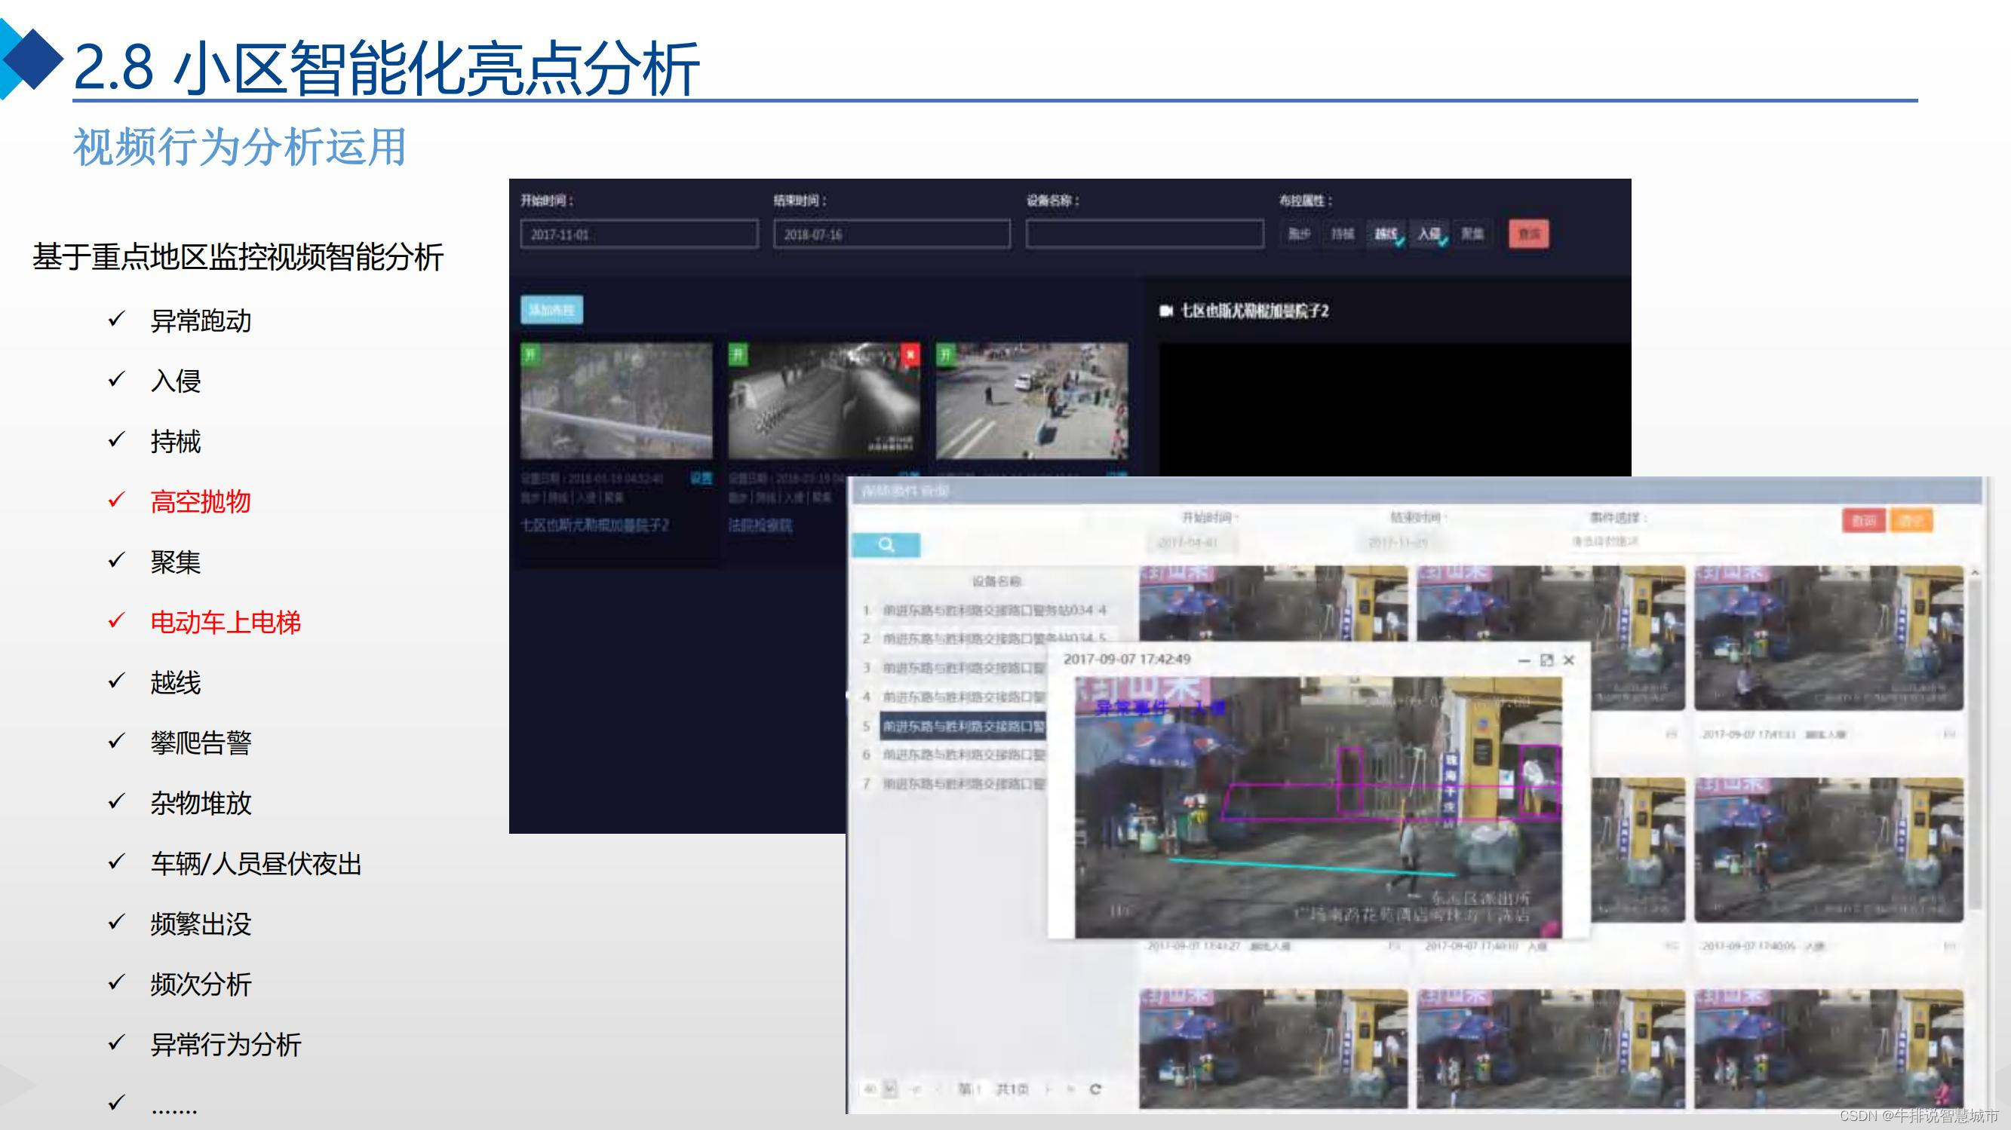Minimize the event snapshot popup window

1523,660
